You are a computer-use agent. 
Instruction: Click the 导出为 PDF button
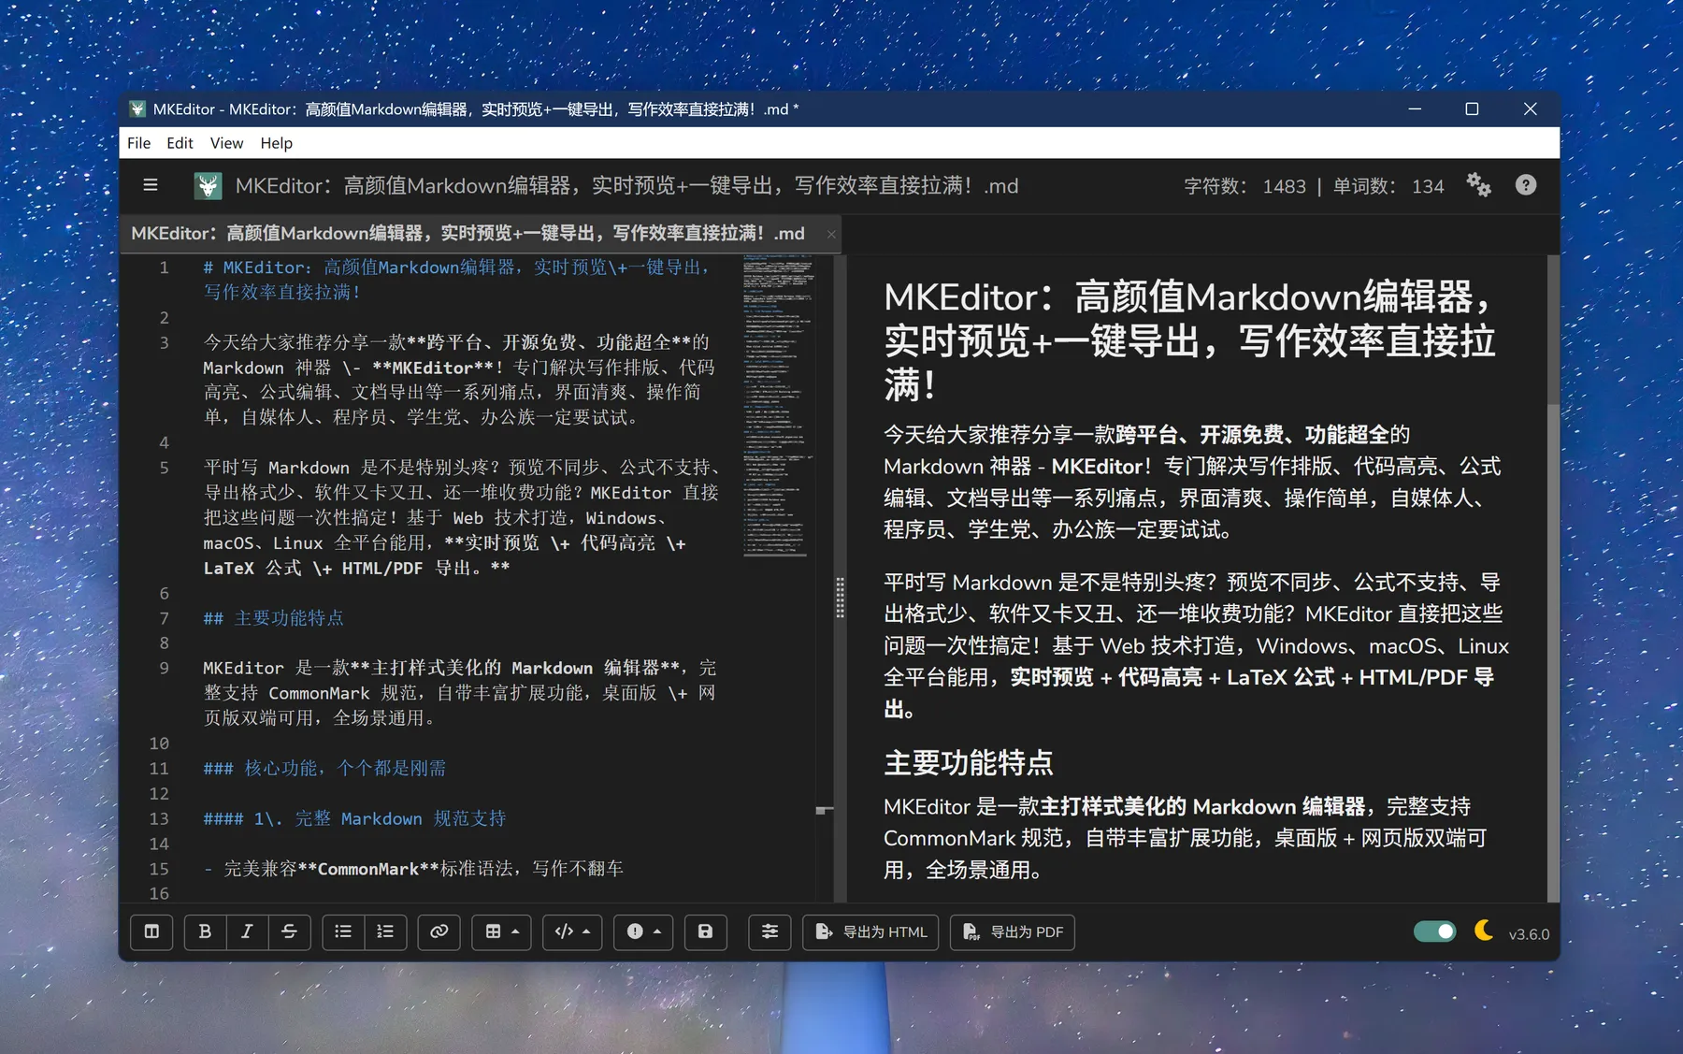1013,931
